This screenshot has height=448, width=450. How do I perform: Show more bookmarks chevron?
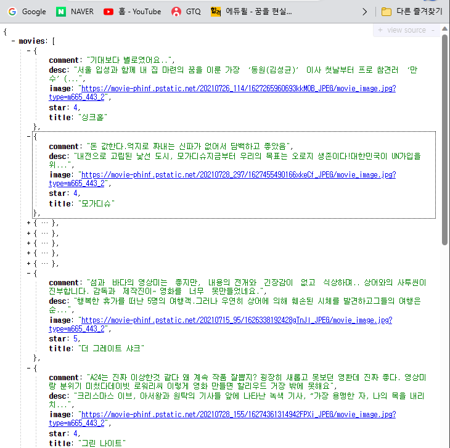[x=364, y=12]
